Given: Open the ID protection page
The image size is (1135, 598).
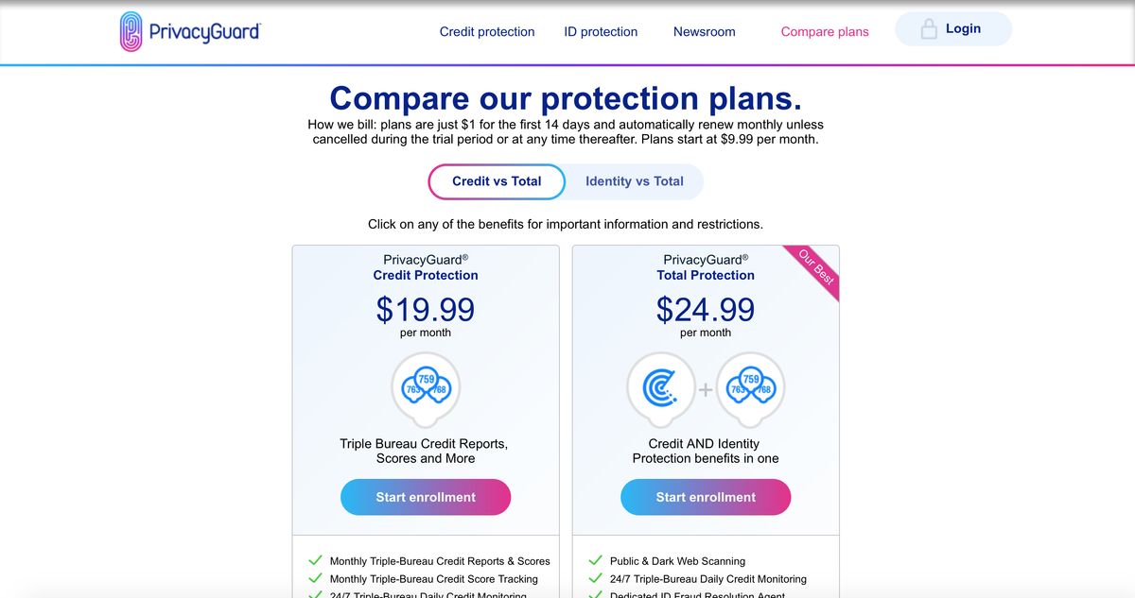Looking at the screenshot, I should click(x=601, y=31).
